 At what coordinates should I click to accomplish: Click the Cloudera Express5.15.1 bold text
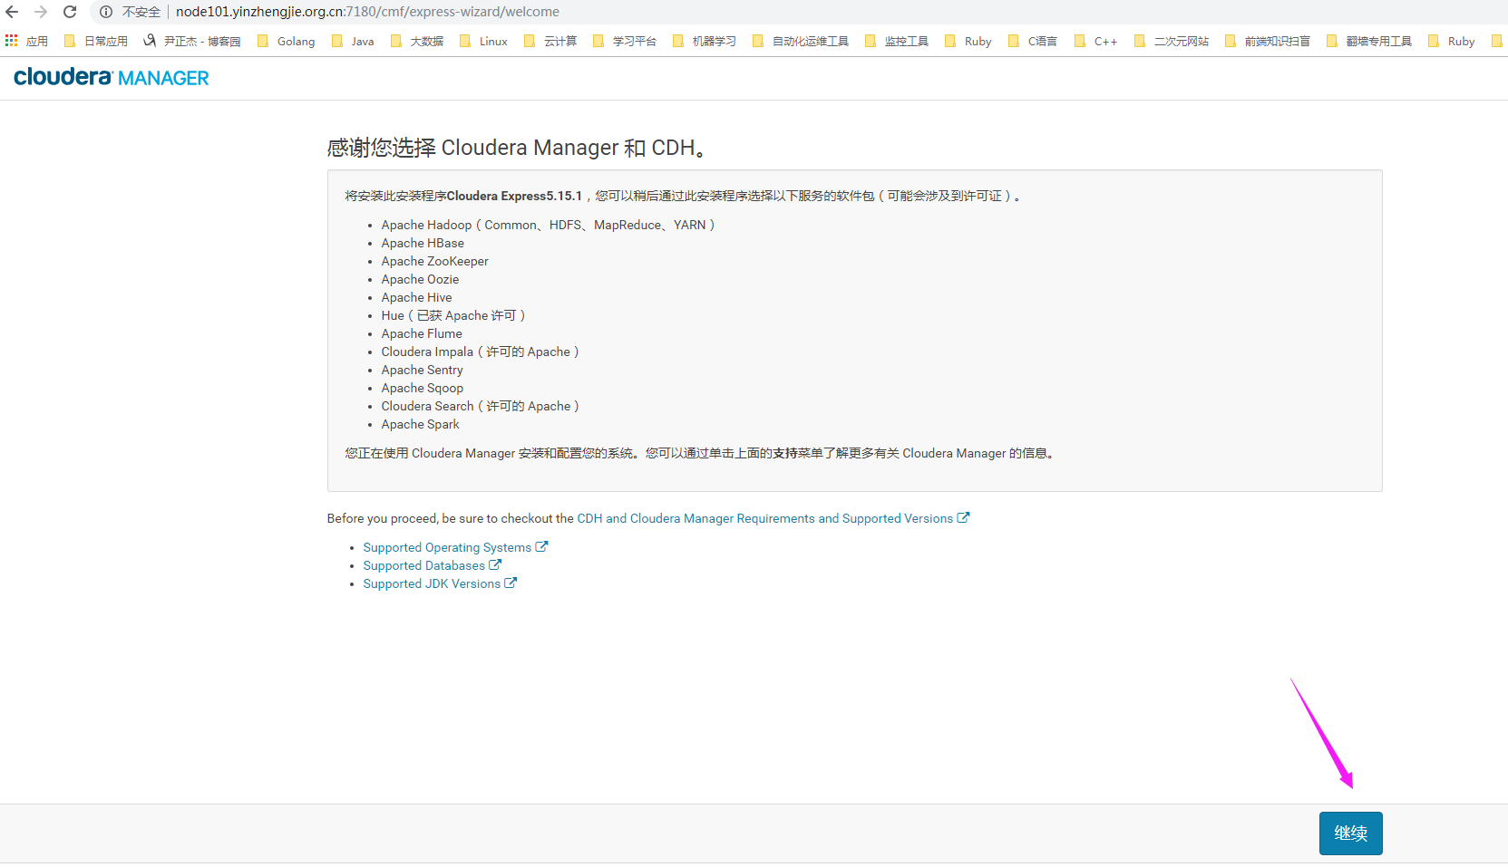514,196
